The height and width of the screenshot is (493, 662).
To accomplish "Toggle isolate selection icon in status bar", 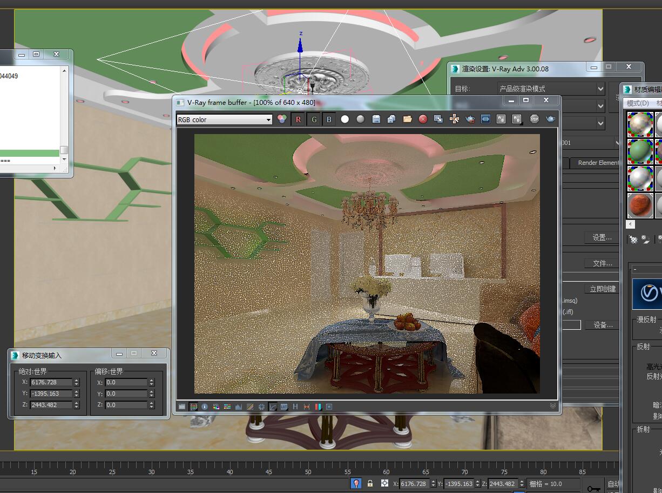I will click(356, 483).
